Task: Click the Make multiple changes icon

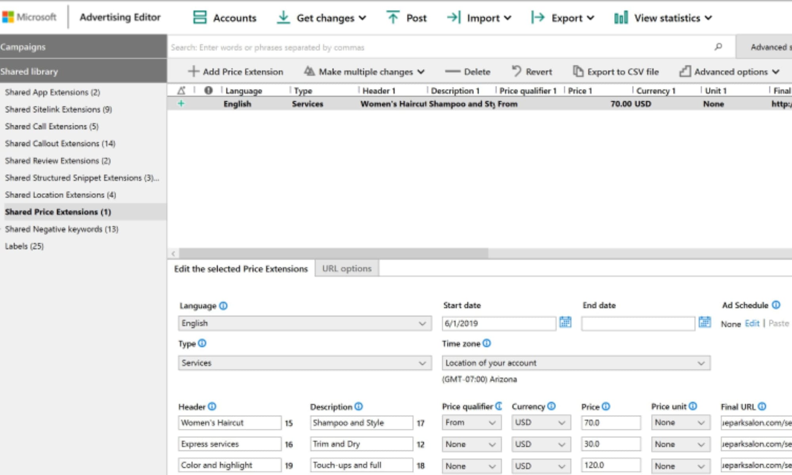Action: point(309,71)
